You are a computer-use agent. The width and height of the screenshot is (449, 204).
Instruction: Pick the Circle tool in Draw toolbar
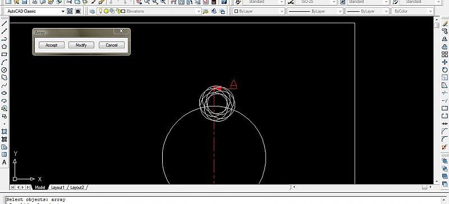[x=4, y=70]
